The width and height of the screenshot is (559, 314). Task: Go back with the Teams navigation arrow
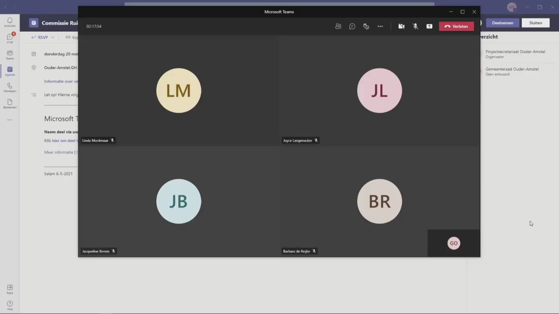[6, 7]
